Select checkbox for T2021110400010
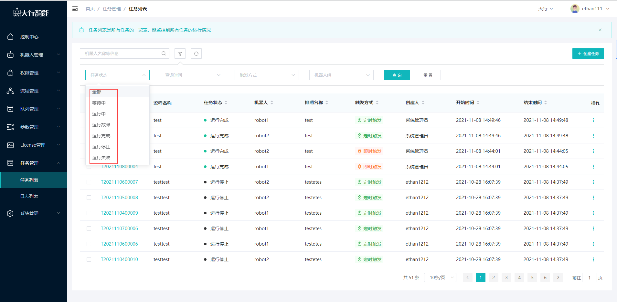Image resolution: width=617 pixels, height=302 pixels. point(89,259)
